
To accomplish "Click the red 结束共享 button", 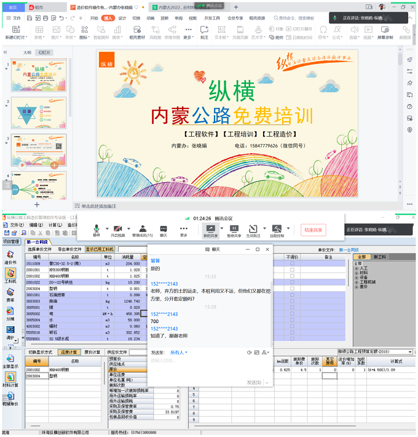I will pos(313,230).
